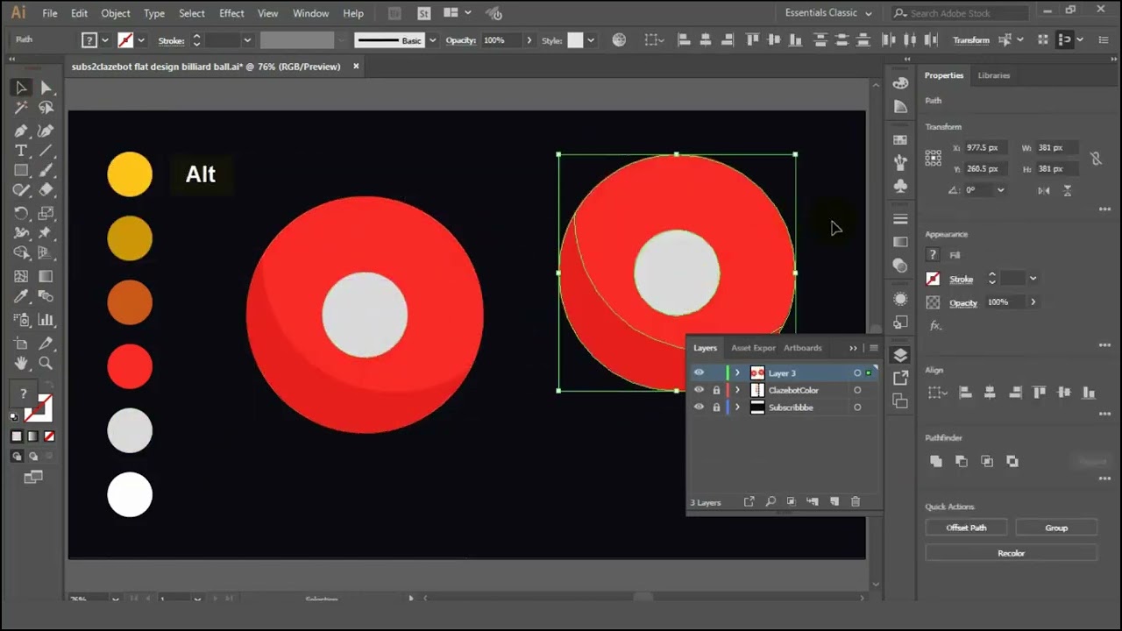Viewport: 1122px width, 631px height.
Task: Select the Paintbrush tool
Action: 46,171
